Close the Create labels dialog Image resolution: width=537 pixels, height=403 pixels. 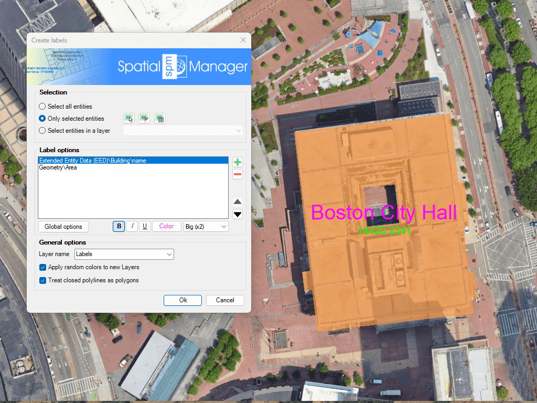click(243, 40)
